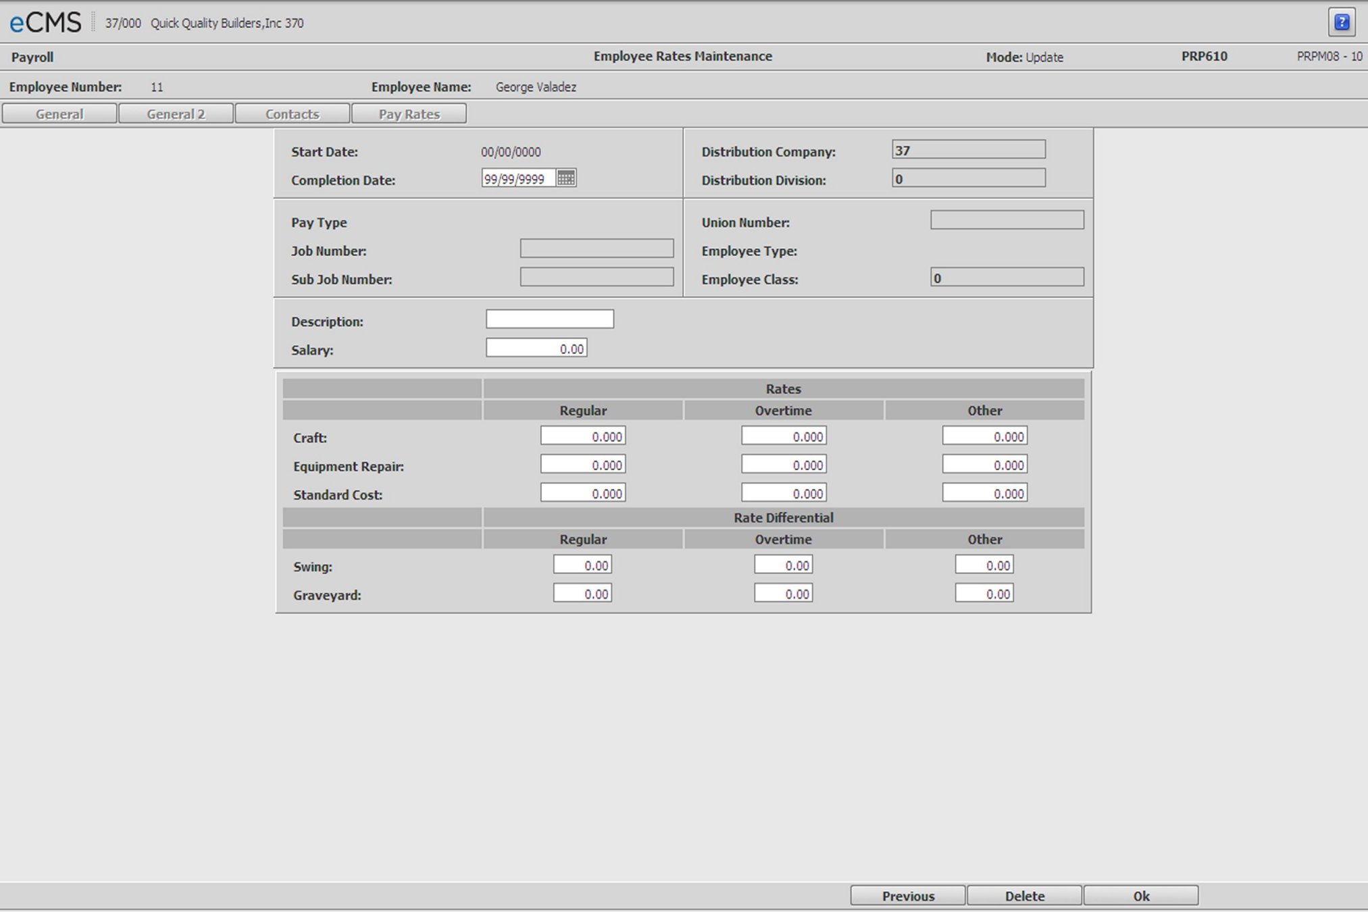1368x912 pixels.
Task: Click the Employee Rates Maintenance title
Action: tap(683, 57)
